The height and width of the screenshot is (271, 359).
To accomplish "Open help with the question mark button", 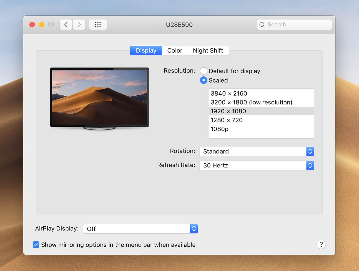I will (321, 244).
